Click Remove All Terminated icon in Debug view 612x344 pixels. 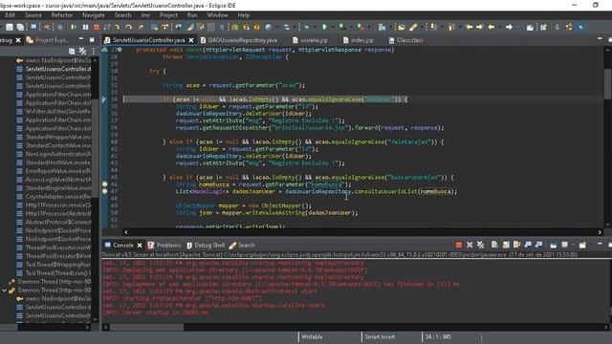coord(83,51)
